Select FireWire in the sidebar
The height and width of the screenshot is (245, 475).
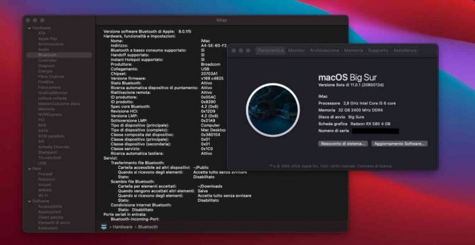(46, 82)
